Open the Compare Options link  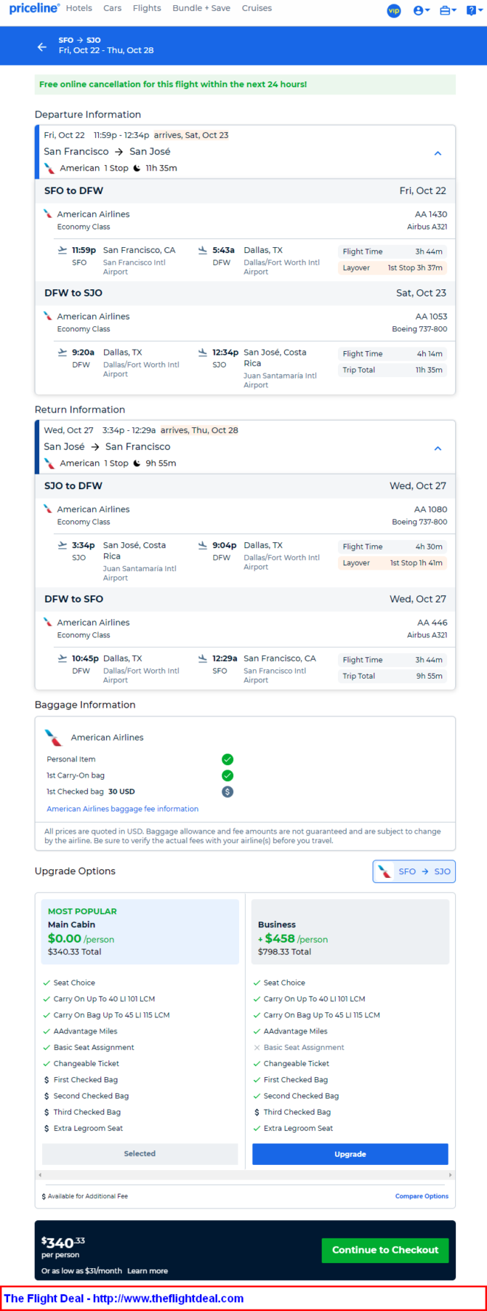click(422, 1196)
